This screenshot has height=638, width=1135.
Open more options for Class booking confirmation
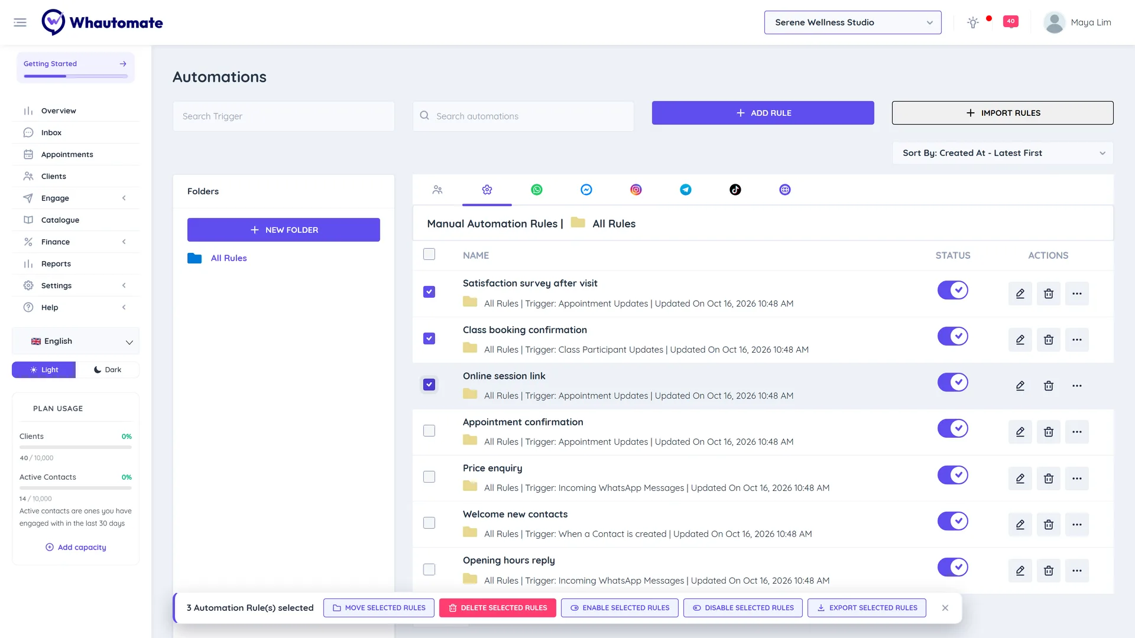point(1077,340)
